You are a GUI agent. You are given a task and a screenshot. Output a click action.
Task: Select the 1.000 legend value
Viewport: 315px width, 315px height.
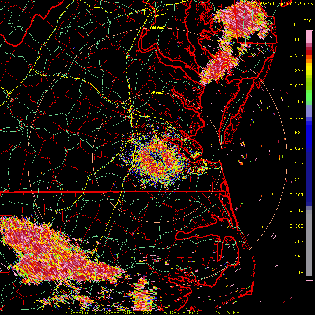point(296,39)
